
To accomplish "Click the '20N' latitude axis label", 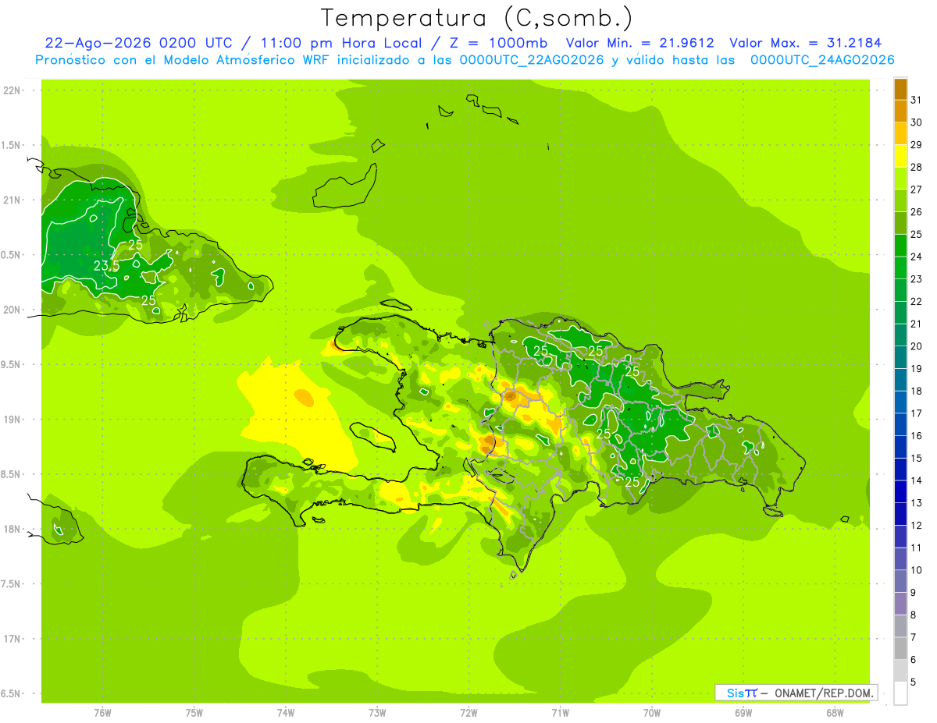I will tap(12, 310).
